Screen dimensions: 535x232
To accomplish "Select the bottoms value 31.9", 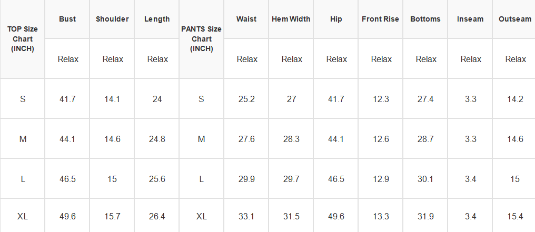I will click(425, 216).
